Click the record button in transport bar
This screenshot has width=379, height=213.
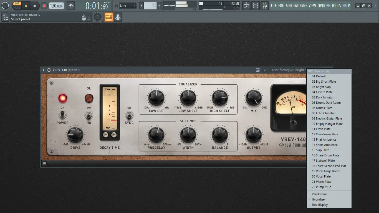point(44,6)
